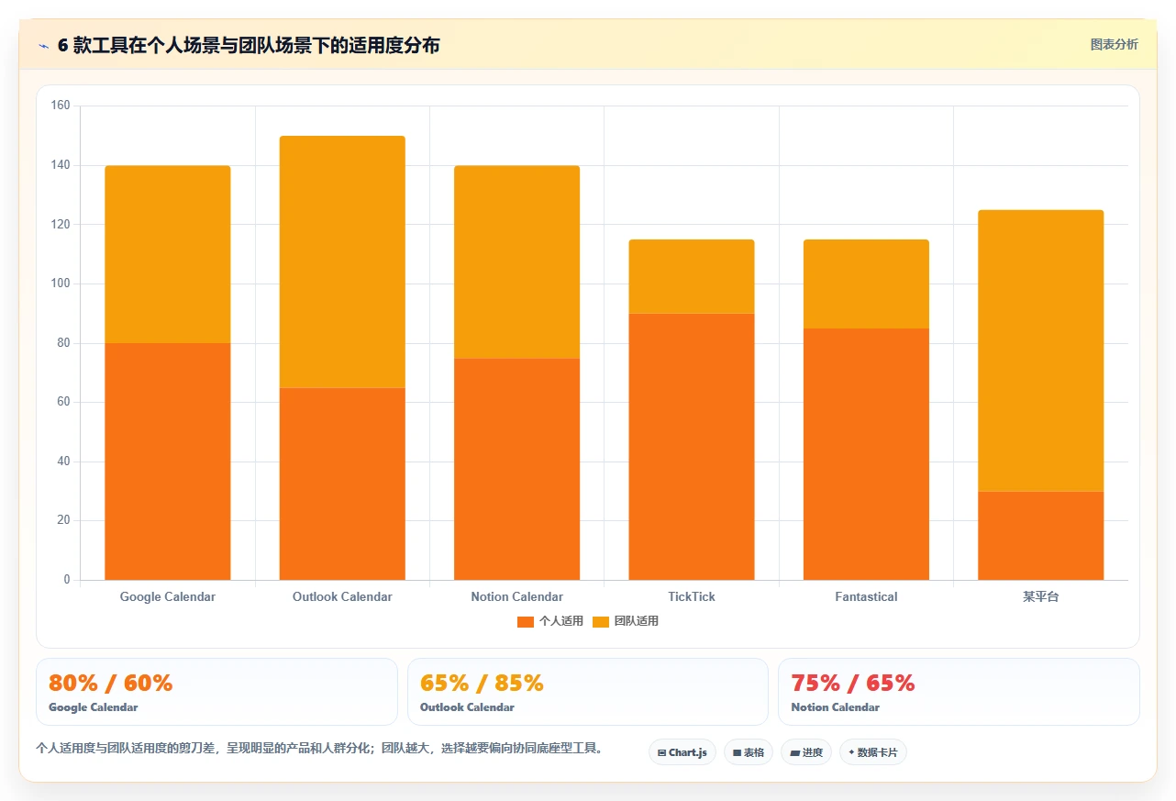Click the icon inside the Chart.js chip
The image size is (1176, 801).
pos(661,752)
